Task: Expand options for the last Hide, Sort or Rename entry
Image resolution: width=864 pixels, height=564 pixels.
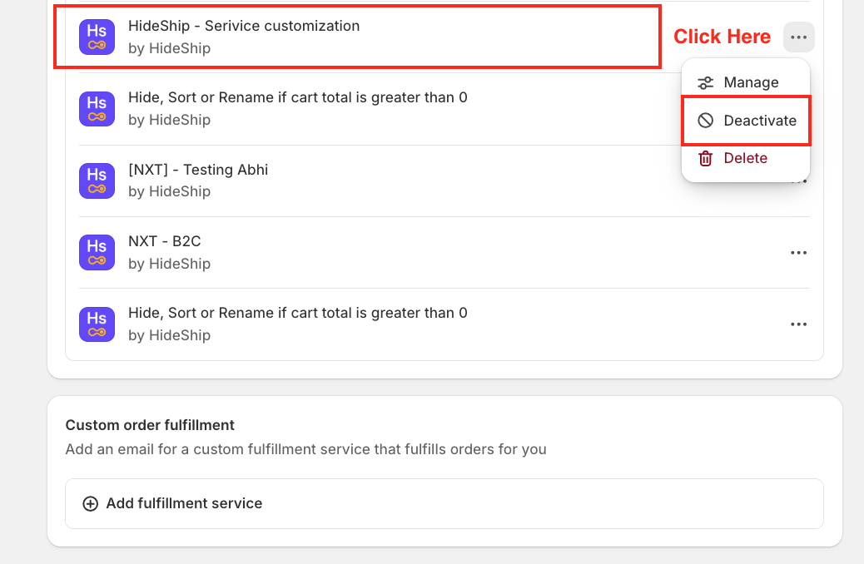Action: (798, 324)
